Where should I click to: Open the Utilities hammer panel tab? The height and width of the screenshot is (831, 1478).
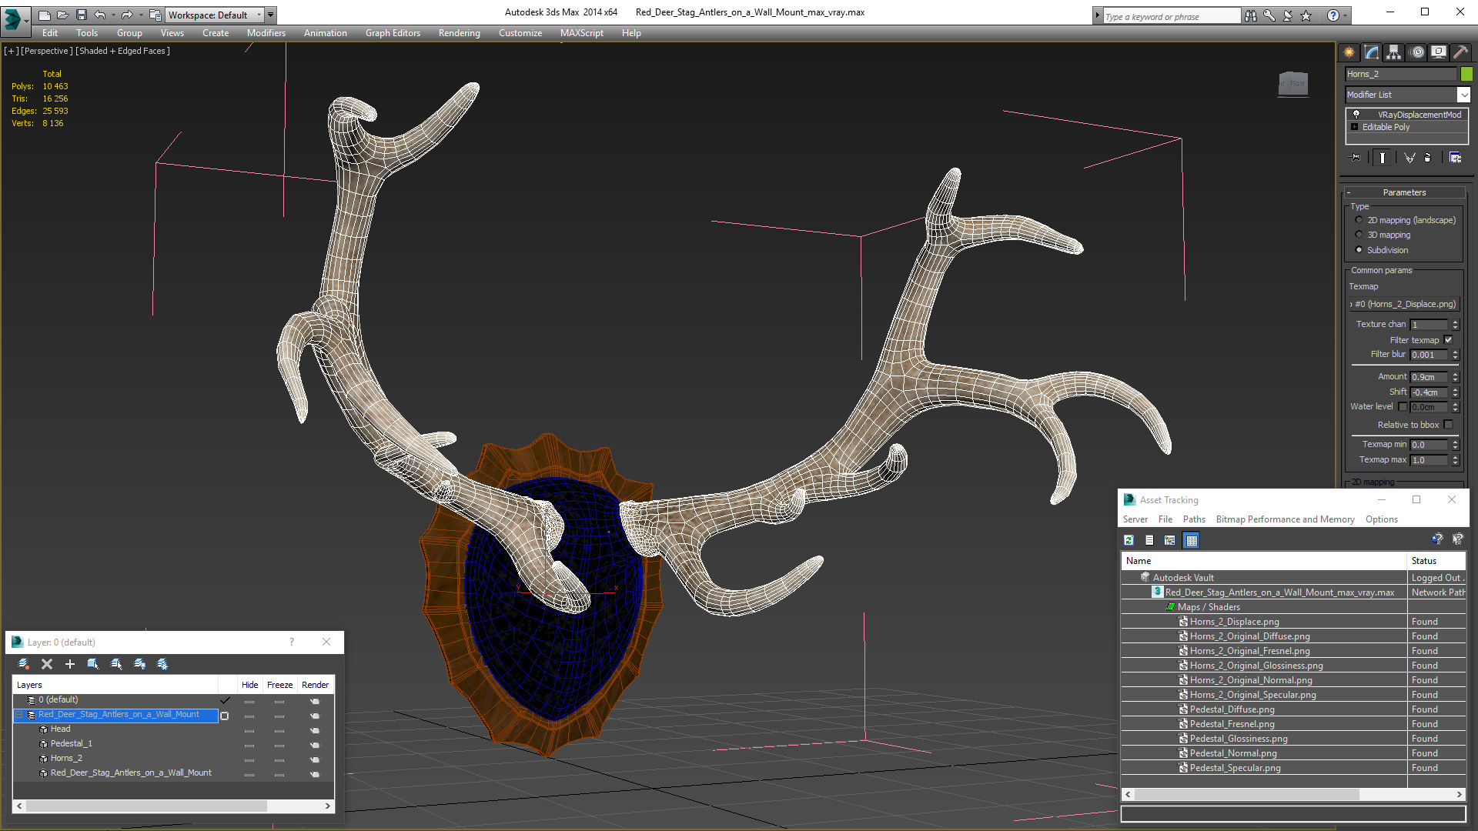click(x=1460, y=52)
